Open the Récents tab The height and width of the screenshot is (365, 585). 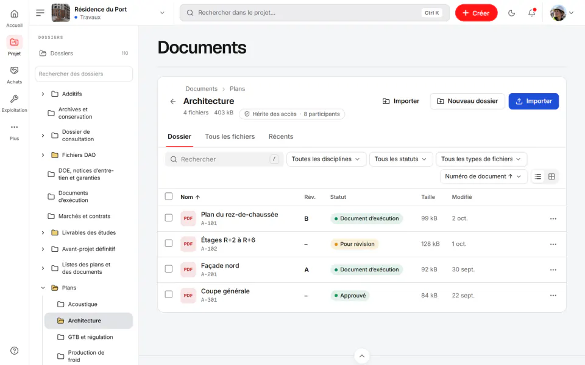coord(281,136)
